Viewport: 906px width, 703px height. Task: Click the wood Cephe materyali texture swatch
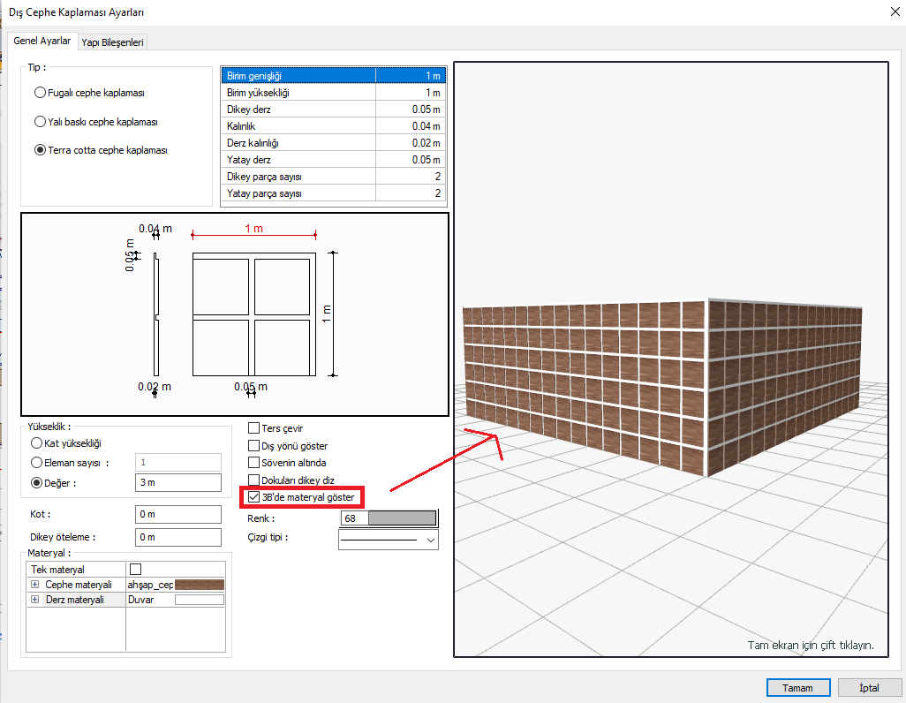tap(199, 585)
